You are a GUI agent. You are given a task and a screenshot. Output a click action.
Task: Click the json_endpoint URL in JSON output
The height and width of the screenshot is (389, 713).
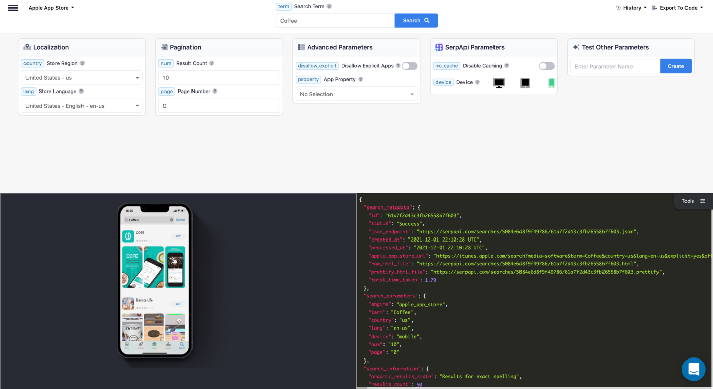(x=526, y=232)
